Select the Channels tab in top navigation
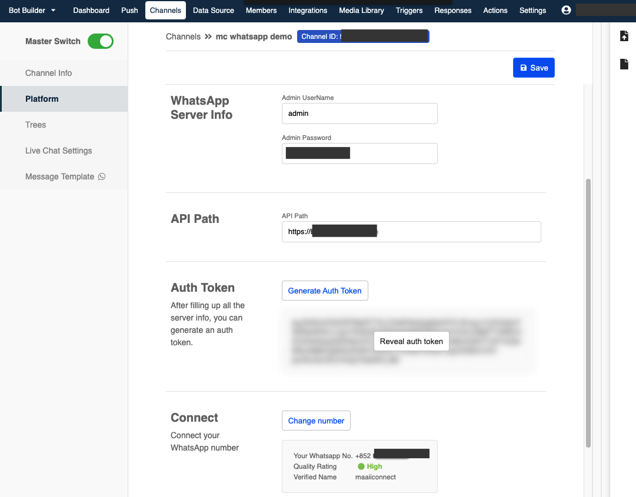Image resolution: width=636 pixels, height=497 pixels. pos(165,10)
